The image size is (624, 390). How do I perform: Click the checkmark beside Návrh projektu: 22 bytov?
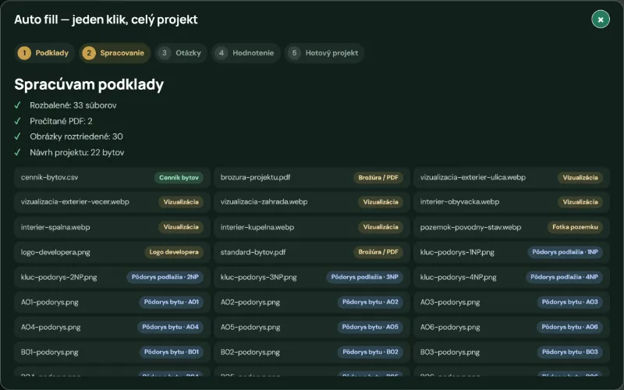[x=17, y=152]
